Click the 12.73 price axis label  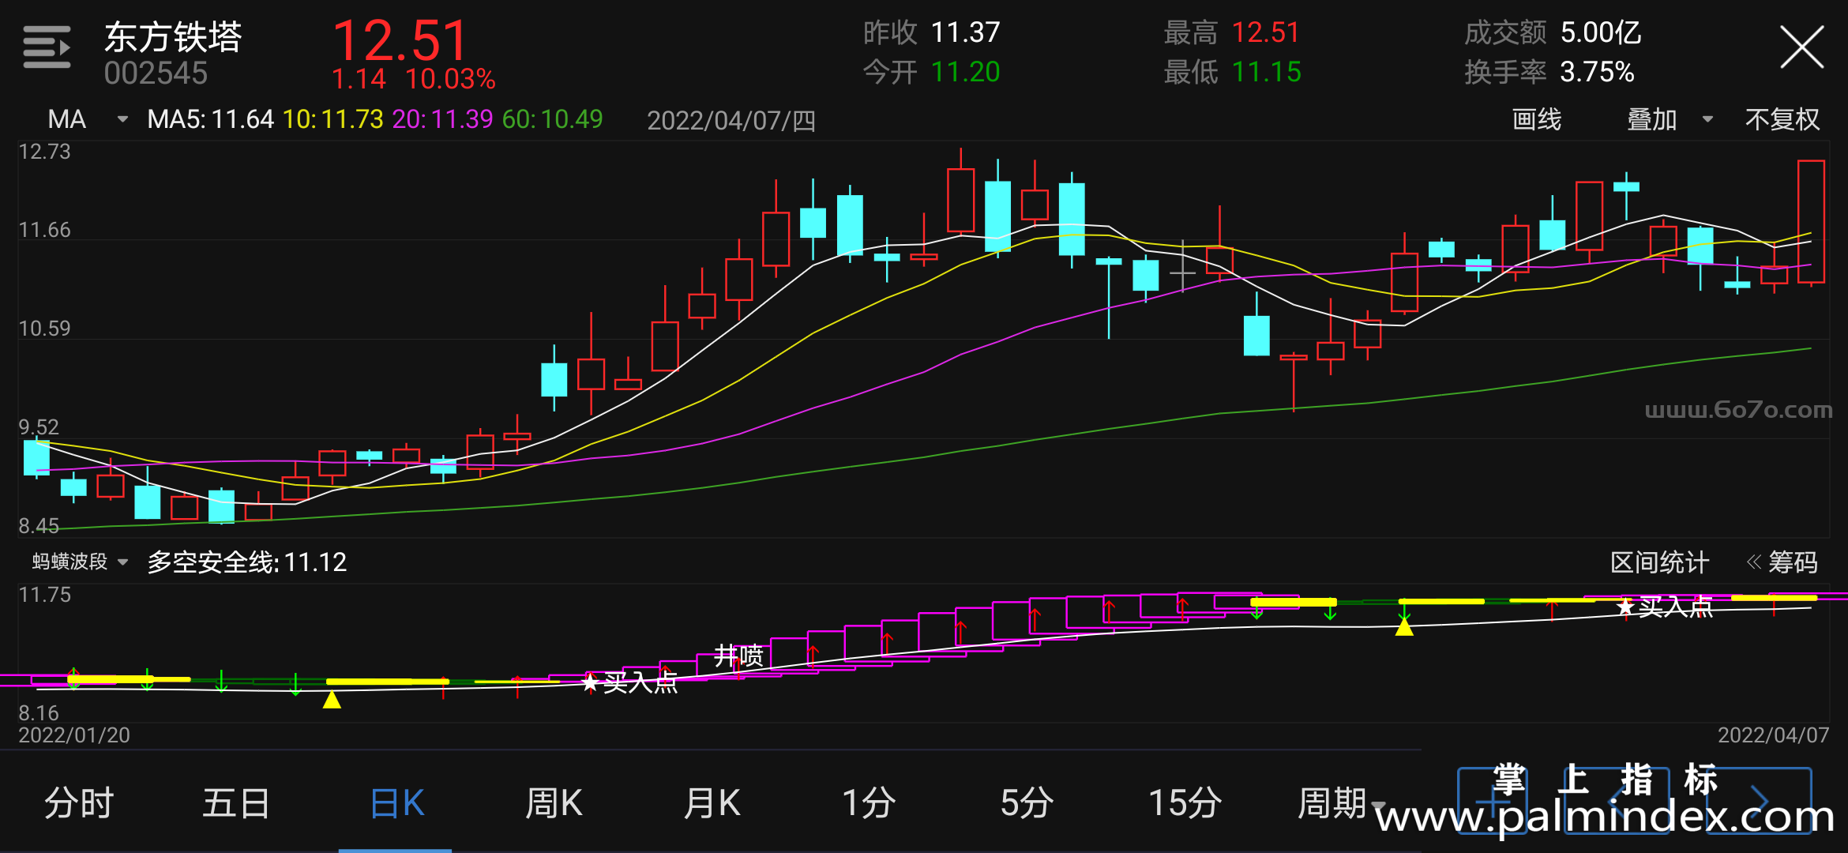(44, 152)
